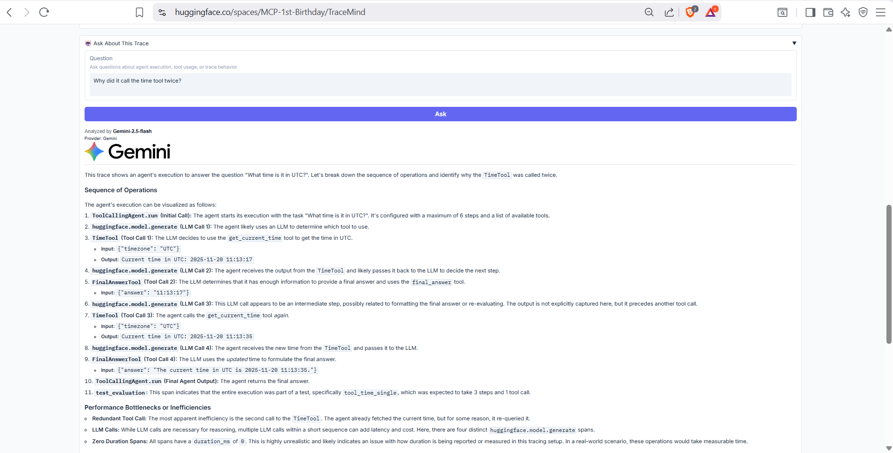893x453 pixels.
Task: Focus the Question text box
Action: tap(440, 84)
